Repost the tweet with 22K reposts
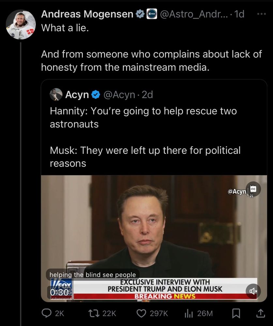Viewport: 273px width, 326px height. (x=94, y=313)
